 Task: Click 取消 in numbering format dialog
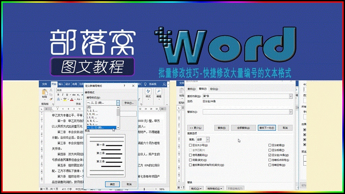click(129, 184)
